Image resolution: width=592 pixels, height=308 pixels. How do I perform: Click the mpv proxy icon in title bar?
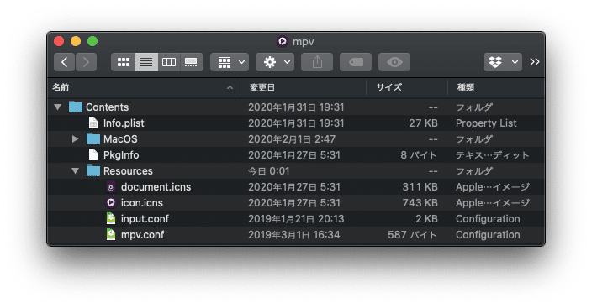[x=282, y=41]
